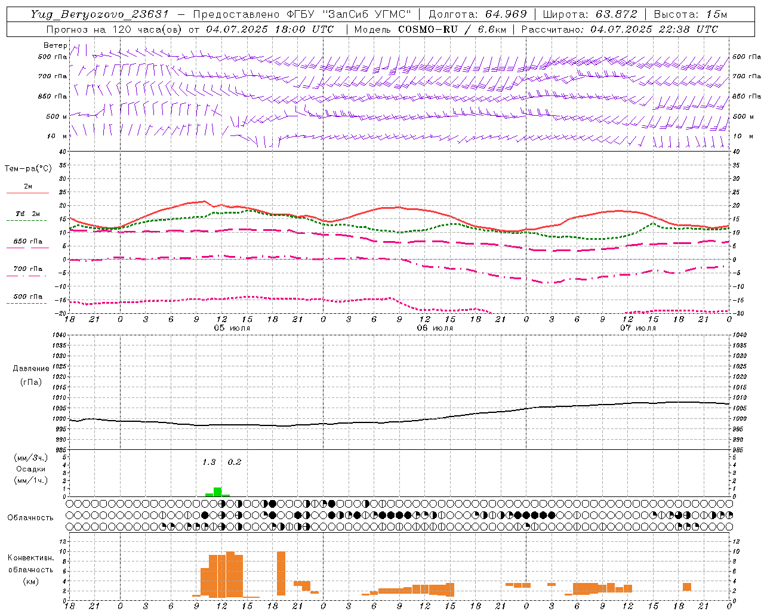The height and width of the screenshot is (611, 764).
Task: Click the "05 июля" date label
Action: coord(232,328)
